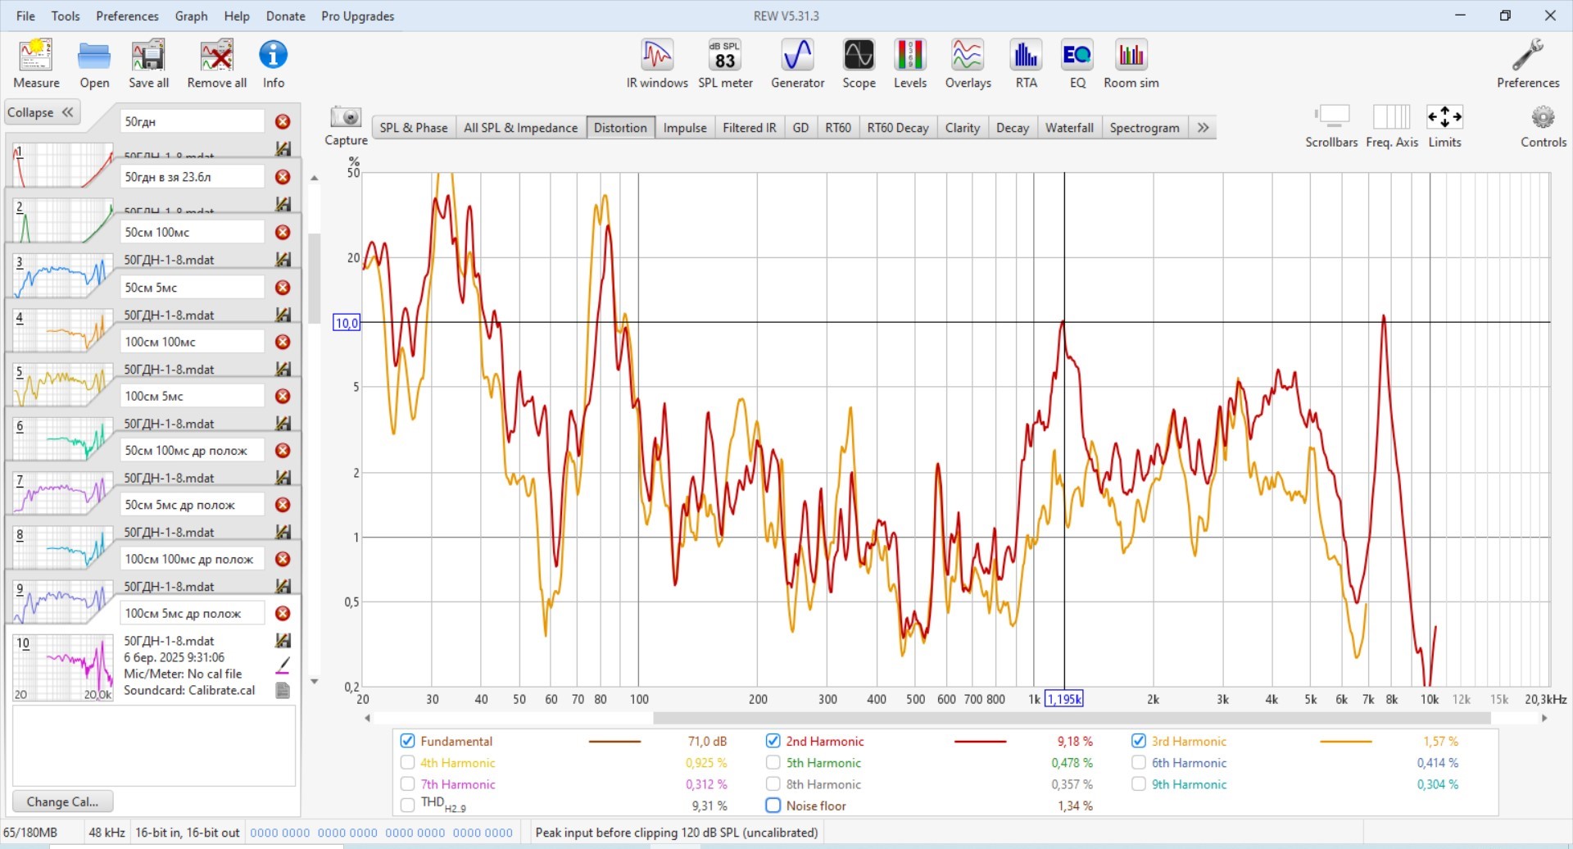Click the Measure icon
Viewport: 1573px width, 849px height.
coord(36,63)
